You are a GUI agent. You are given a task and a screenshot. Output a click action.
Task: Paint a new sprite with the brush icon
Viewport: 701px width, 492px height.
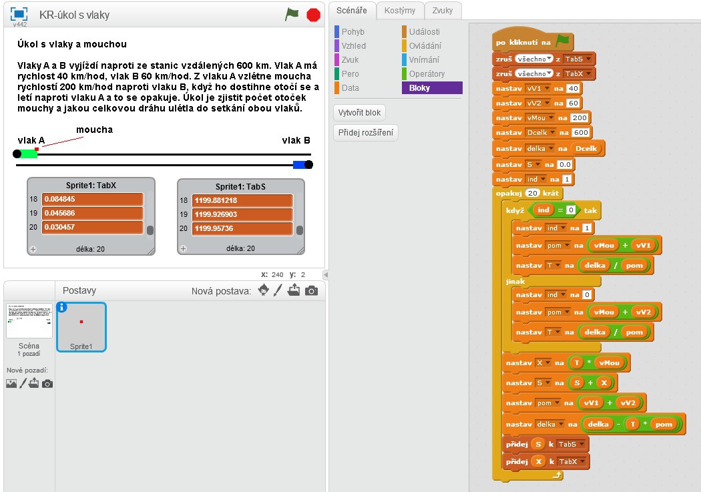[278, 290]
